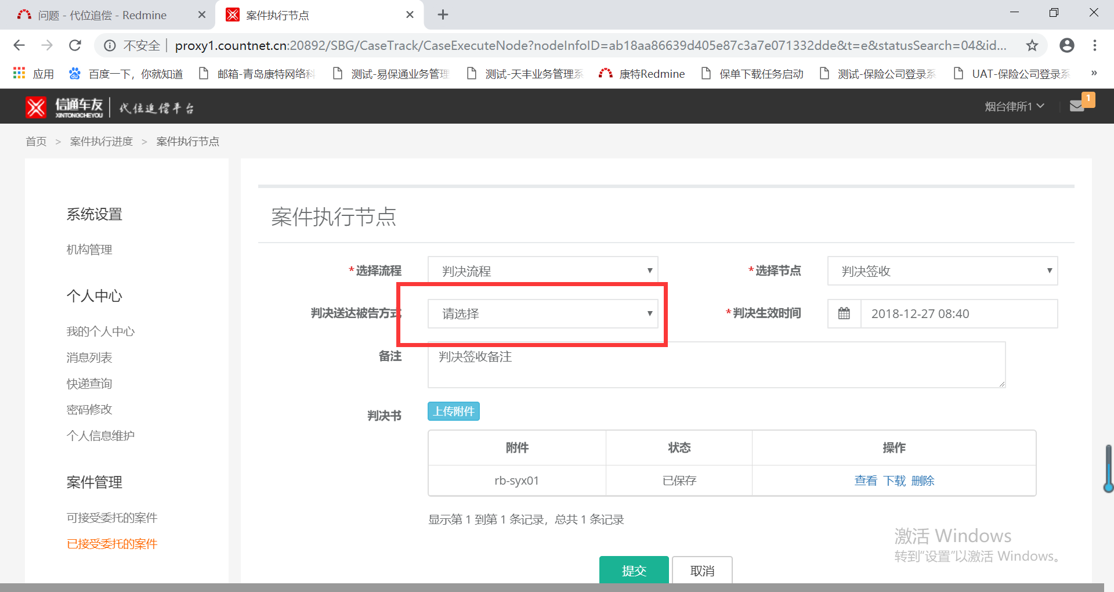Image resolution: width=1114 pixels, height=592 pixels.
Task: Select the 案件执行节点 browser tab
Action: click(320, 15)
